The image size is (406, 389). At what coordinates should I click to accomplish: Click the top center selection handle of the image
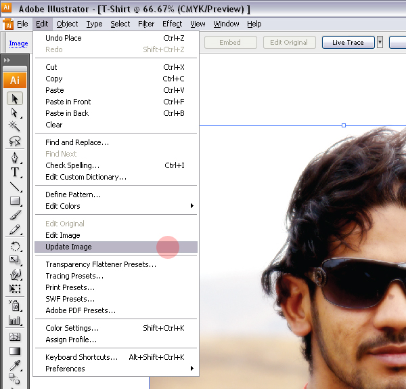[x=344, y=125]
